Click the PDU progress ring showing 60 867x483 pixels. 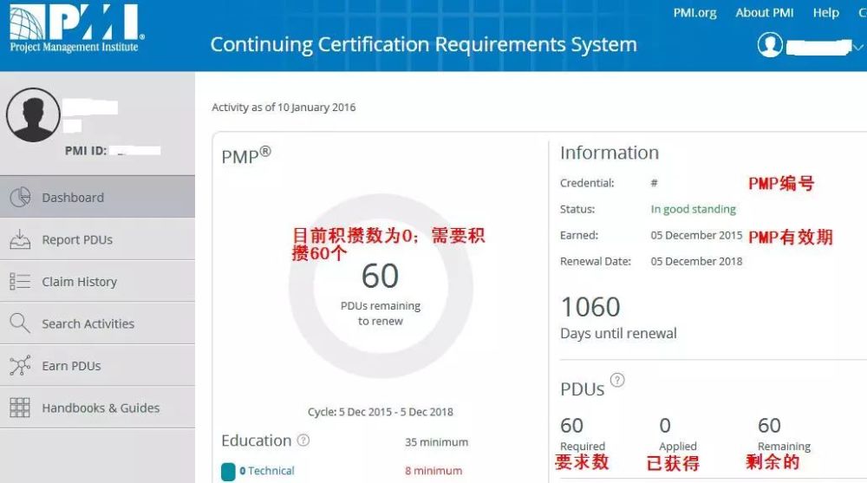pos(381,286)
